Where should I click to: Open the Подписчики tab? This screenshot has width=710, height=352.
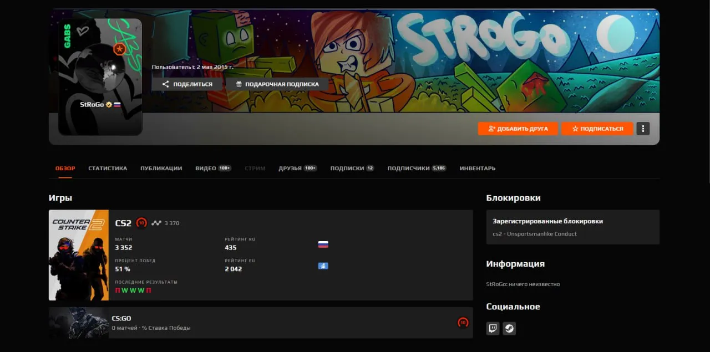click(417, 169)
